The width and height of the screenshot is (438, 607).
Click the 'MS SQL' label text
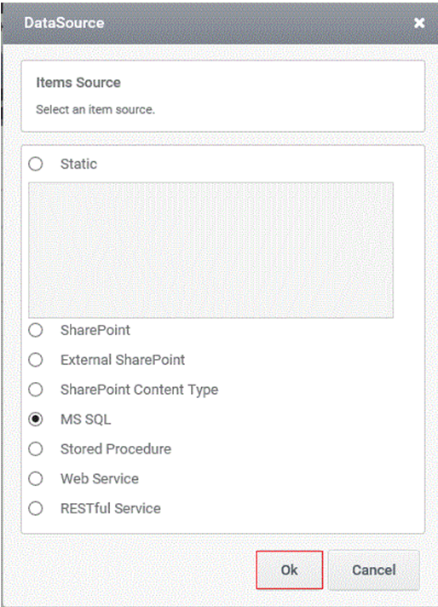tap(85, 419)
